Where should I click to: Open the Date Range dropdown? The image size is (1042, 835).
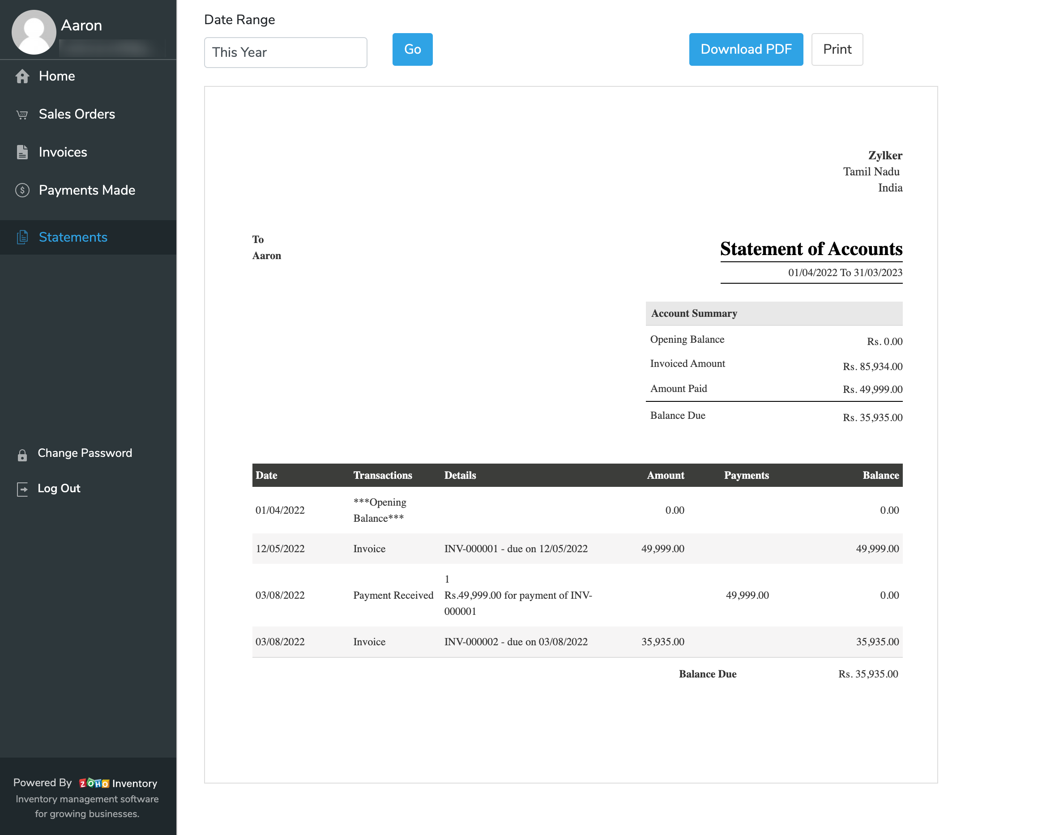point(285,52)
